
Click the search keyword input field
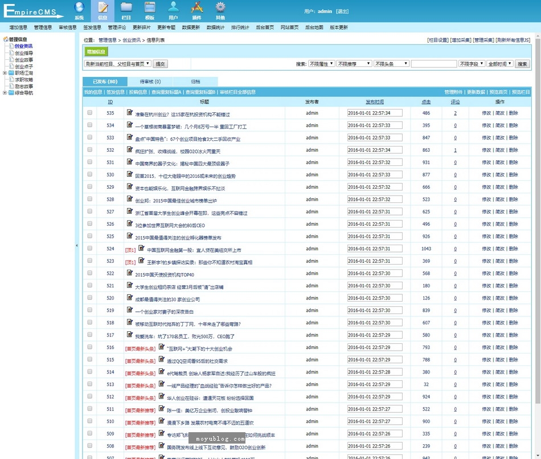(434, 64)
